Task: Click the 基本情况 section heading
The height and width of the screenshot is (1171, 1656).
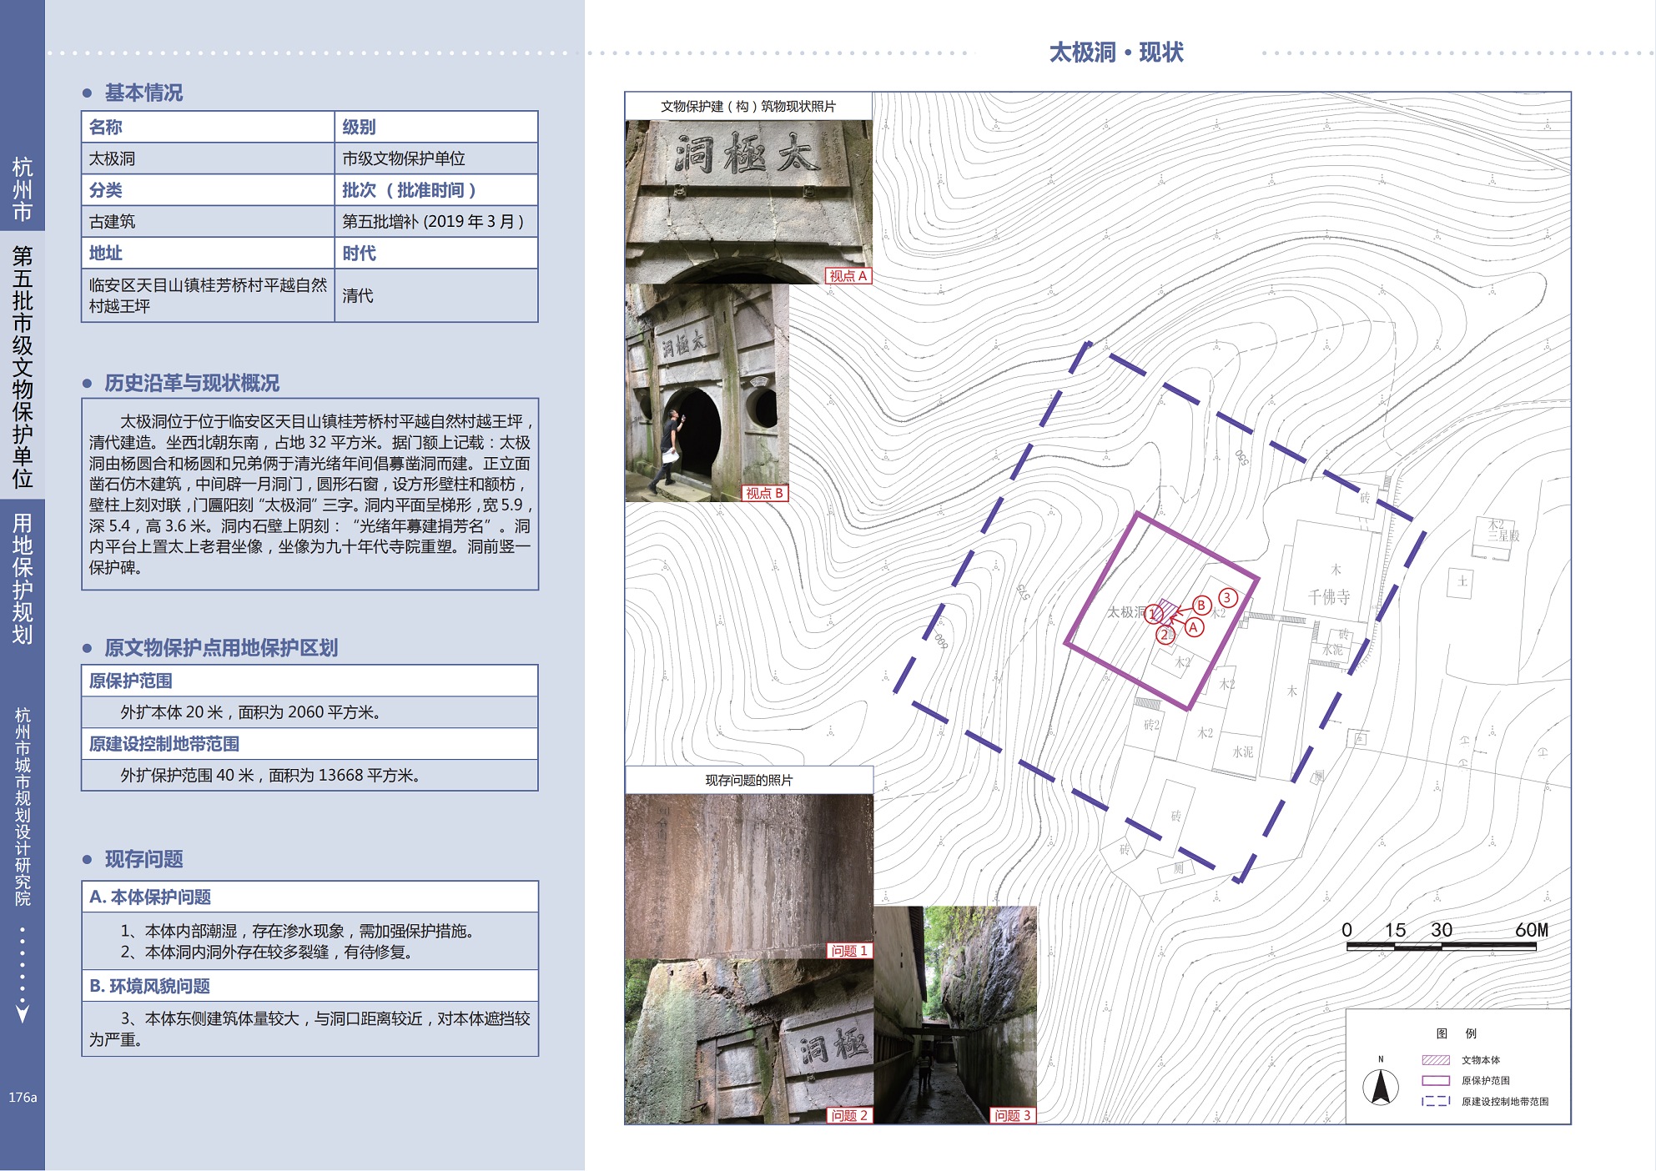Action: pos(143,93)
